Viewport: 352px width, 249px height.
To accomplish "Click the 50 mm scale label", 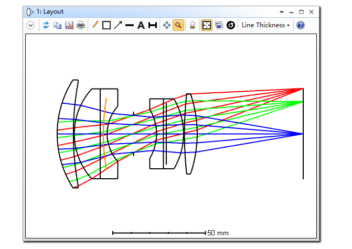I will coord(218,233).
